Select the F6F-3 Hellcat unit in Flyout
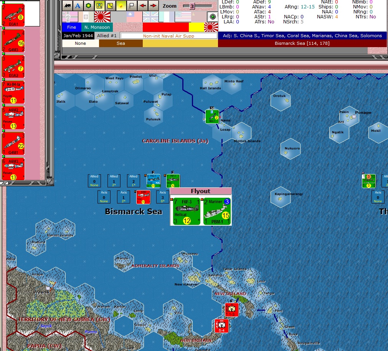The image size is (388, 351). click(187, 211)
